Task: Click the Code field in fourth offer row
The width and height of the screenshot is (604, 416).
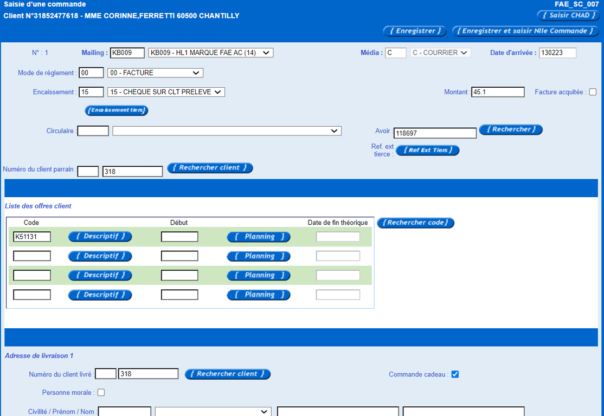Action: pos(32,295)
